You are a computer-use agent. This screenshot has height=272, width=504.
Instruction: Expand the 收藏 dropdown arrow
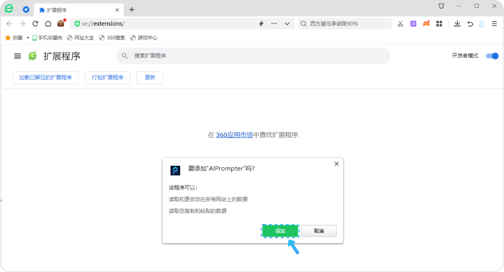coord(28,38)
